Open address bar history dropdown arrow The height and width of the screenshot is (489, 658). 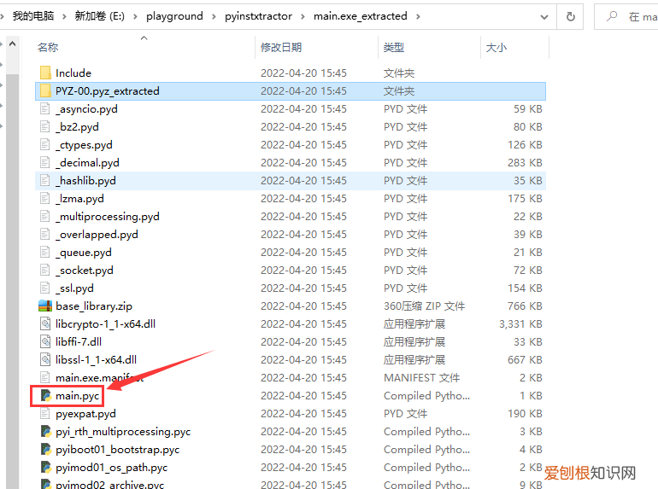pos(543,16)
